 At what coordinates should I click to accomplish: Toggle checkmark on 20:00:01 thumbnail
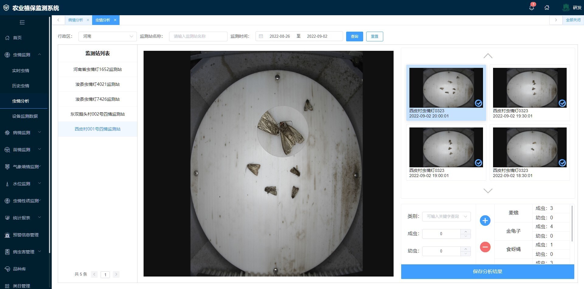pyautogui.click(x=478, y=103)
